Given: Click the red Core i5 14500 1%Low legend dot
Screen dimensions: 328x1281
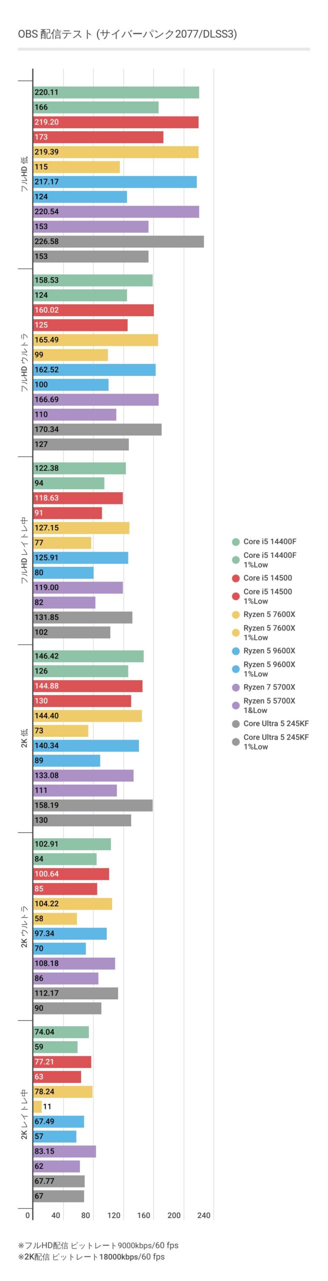Looking at the screenshot, I should pos(235,596).
